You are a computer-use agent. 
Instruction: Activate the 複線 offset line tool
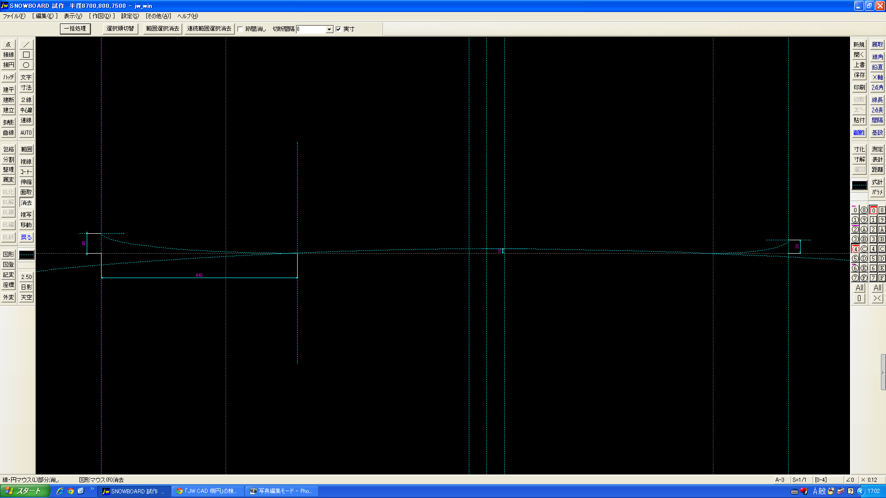pyautogui.click(x=26, y=162)
